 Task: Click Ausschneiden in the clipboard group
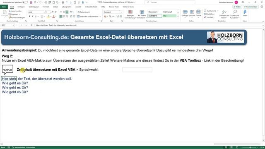click(x=15, y=11)
